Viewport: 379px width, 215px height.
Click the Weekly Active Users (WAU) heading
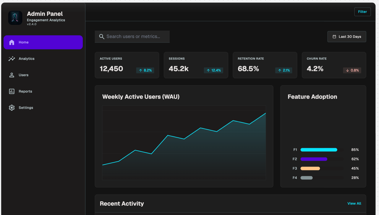141,97
